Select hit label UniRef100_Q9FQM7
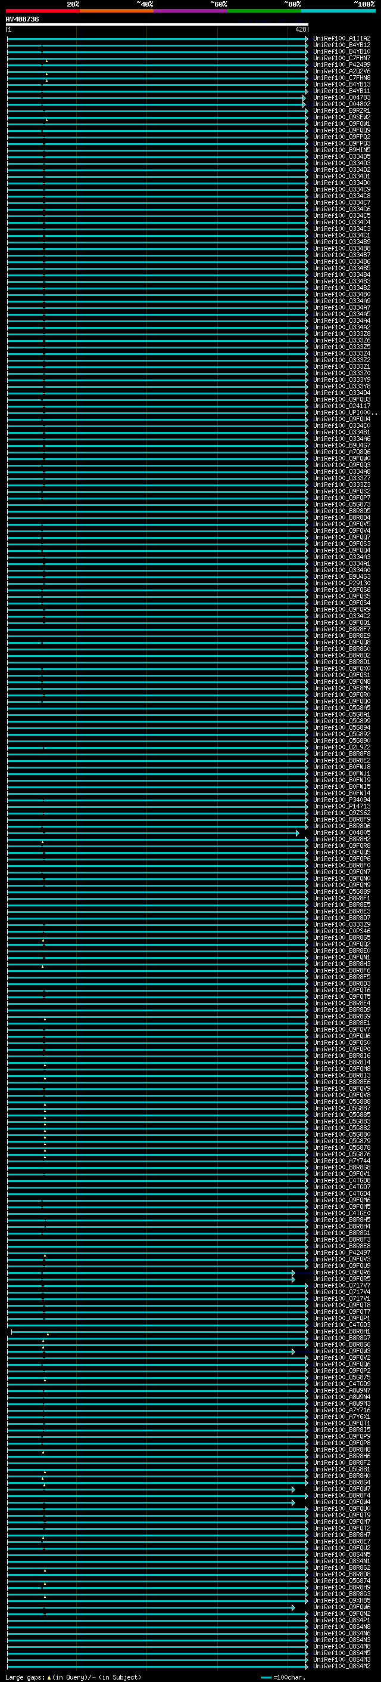This screenshot has height=1682, width=381. point(342,1521)
